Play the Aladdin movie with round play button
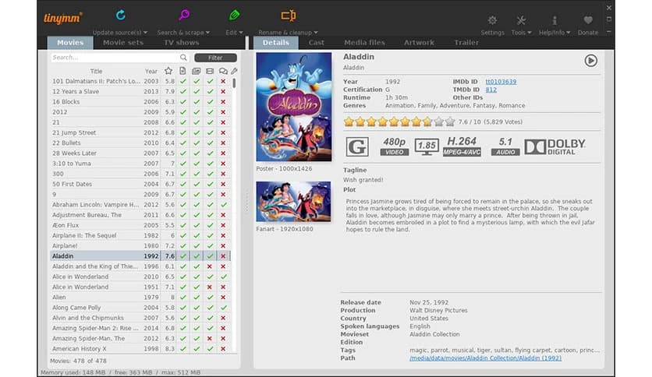652x377 pixels. click(590, 61)
